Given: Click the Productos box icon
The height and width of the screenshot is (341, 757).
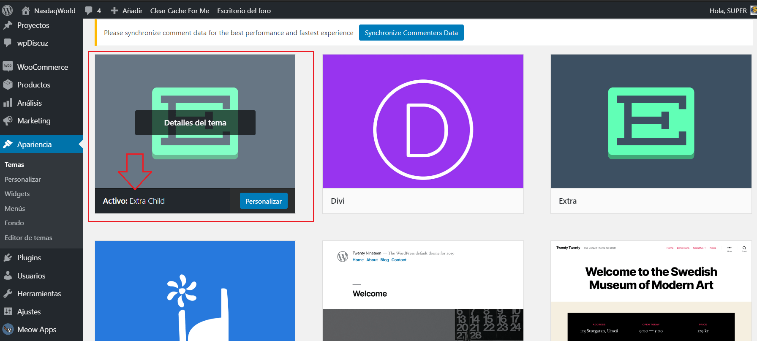Looking at the screenshot, I should pyautogui.click(x=8, y=85).
